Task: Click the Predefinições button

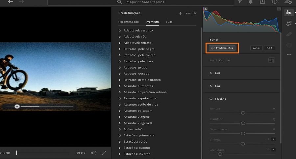Action: [222, 48]
